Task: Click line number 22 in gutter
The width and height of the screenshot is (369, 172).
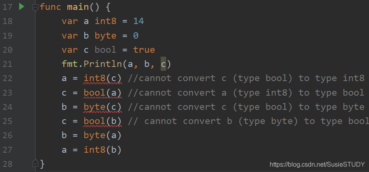Action: point(7,78)
